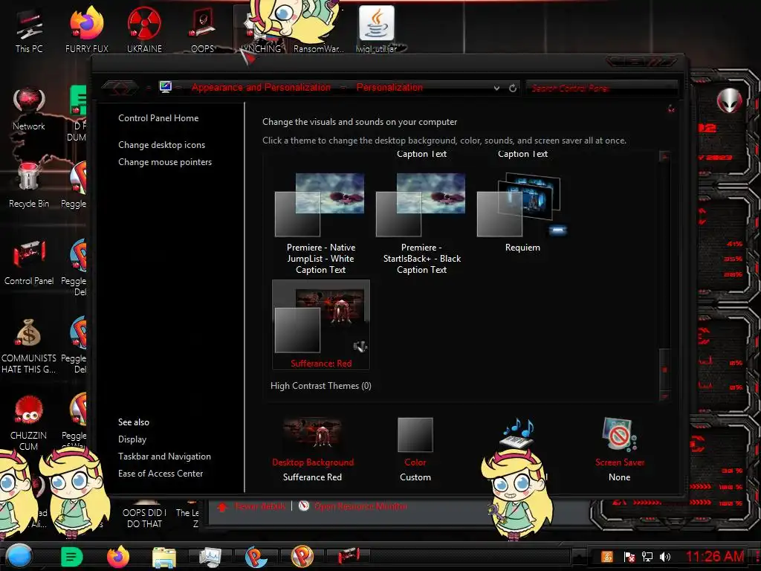Select Premiere - Native JumpList White Caption theme
The height and width of the screenshot is (571, 761).
point(320,223)
